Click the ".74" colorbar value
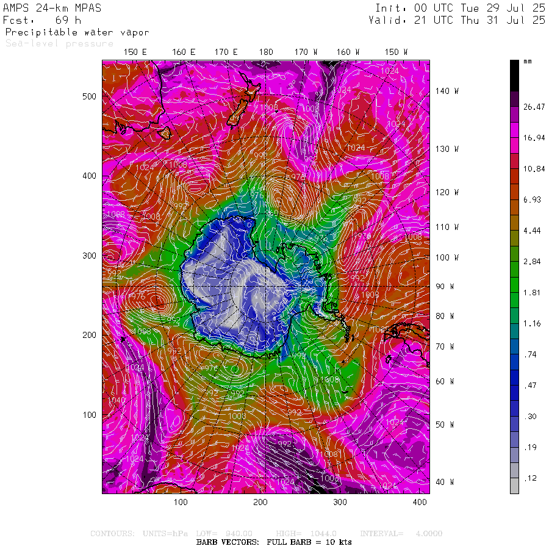The width and height of the screenshot is (549, 549). (x=530, y=354)
